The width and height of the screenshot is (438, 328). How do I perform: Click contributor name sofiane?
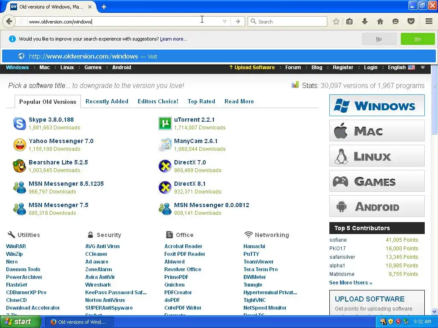pyautogui.click(x=338, y=240)
